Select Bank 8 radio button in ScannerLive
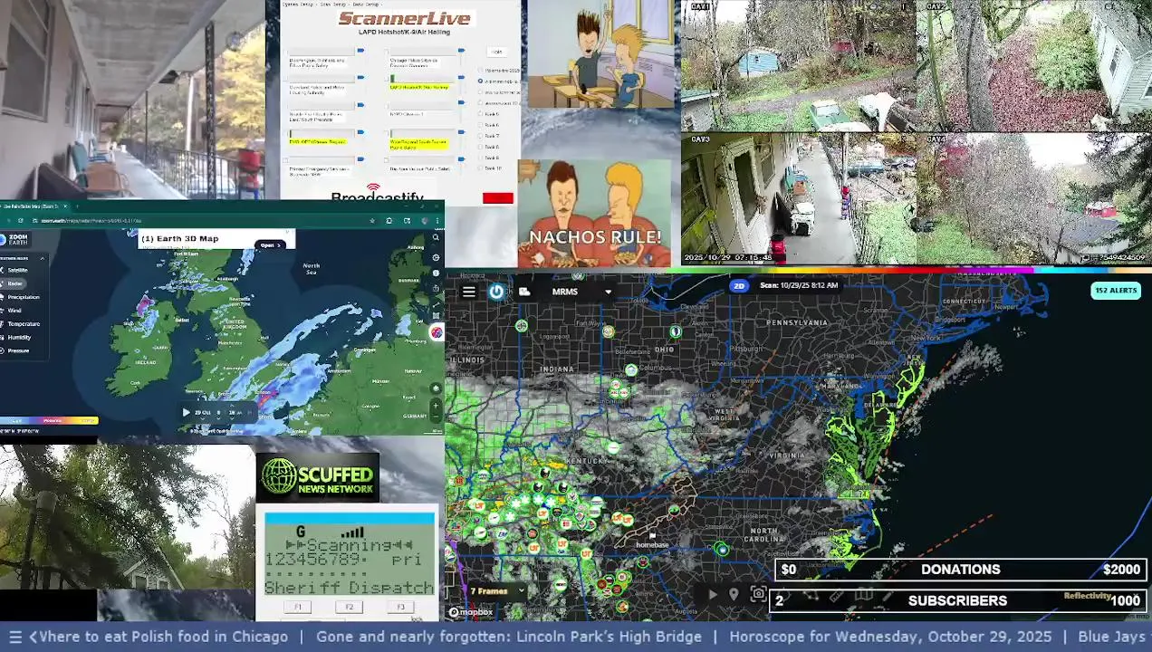 pos(480,147)
